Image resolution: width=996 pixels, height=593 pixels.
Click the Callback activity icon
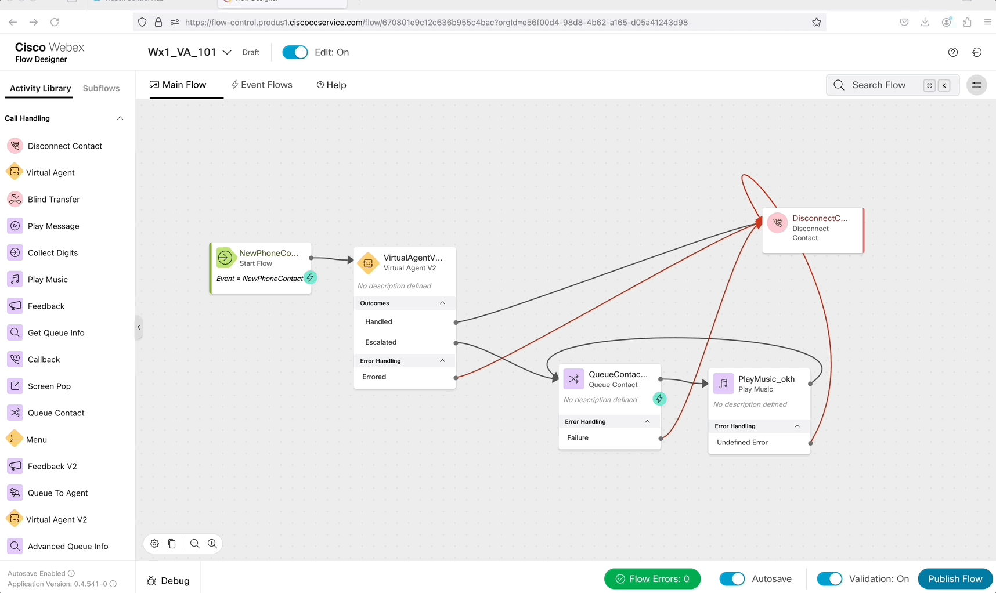coord(15,359)
